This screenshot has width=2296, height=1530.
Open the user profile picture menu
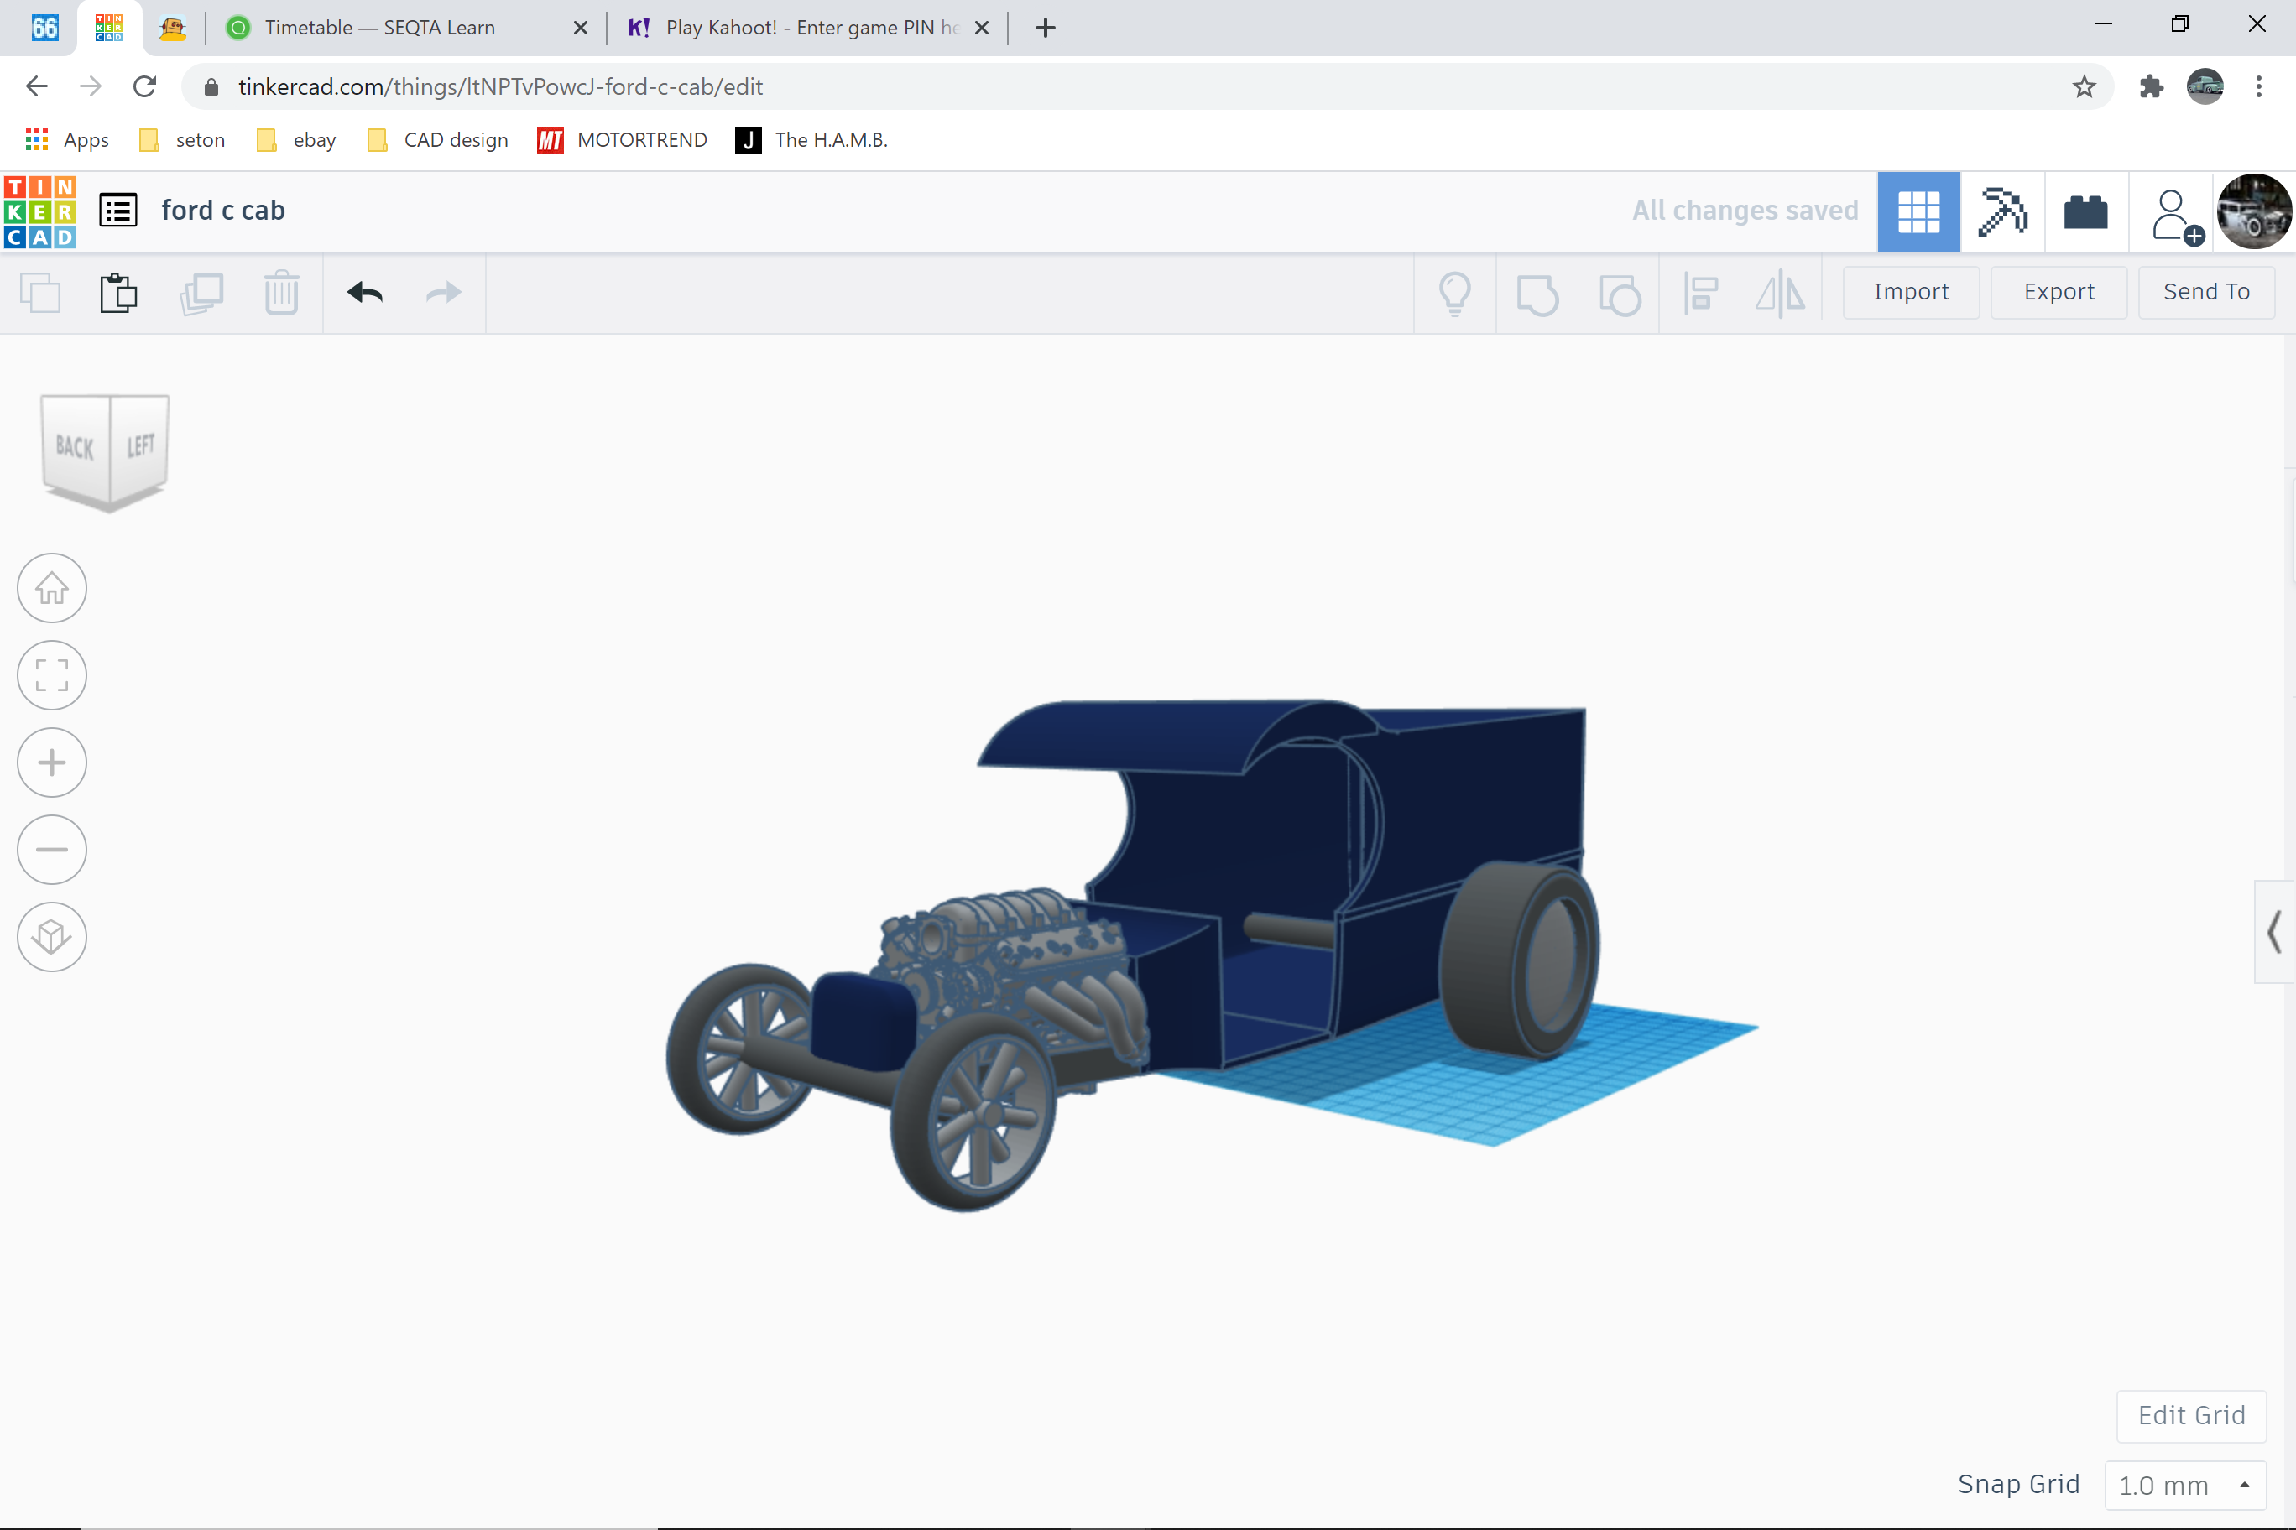tap(2254, 211)
